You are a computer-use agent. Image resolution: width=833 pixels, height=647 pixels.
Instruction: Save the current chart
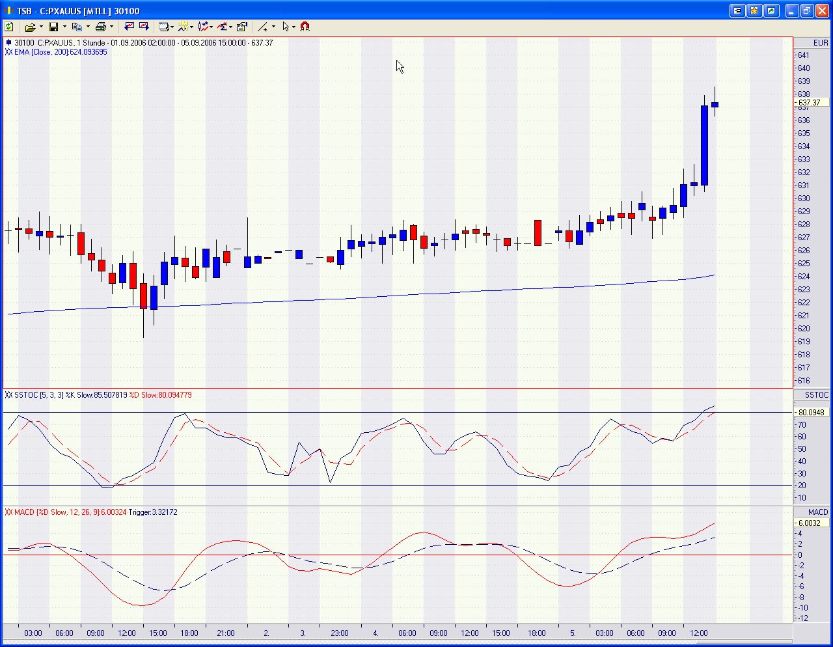(53, 27)
